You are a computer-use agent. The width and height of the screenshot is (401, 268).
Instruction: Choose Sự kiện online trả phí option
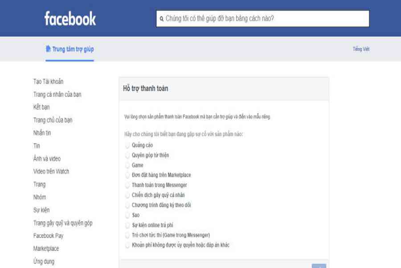tap(127, 225)
